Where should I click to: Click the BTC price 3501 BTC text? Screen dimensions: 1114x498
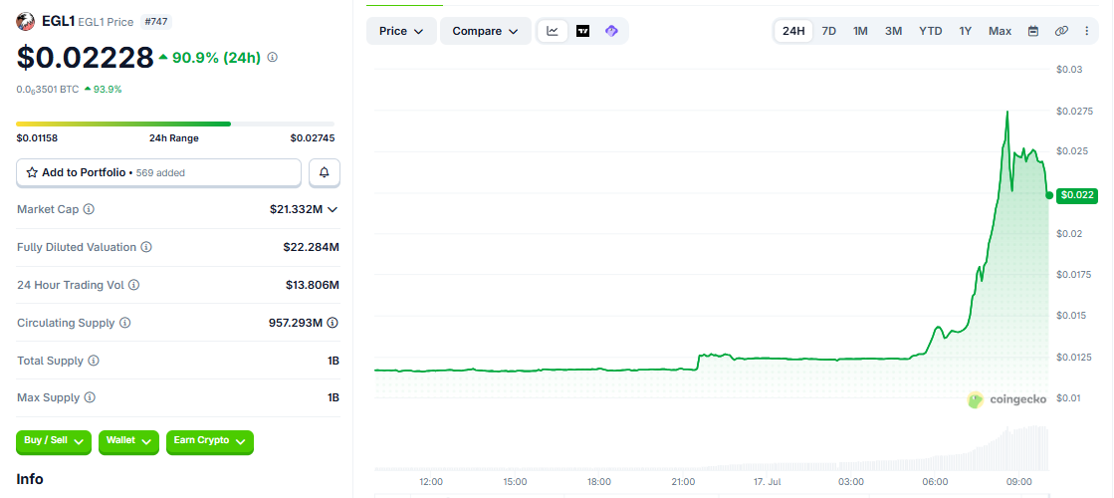[x=48, y=90]
